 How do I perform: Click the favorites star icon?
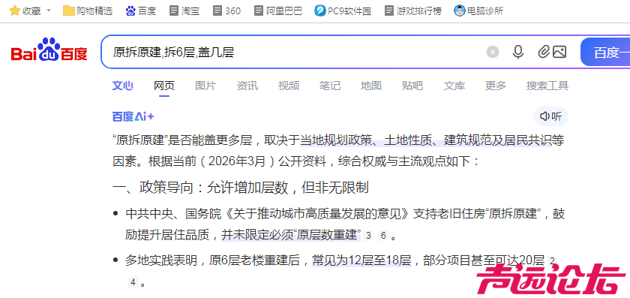15,11
